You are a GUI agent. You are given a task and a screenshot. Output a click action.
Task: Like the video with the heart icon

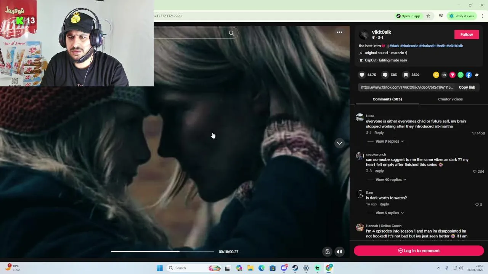tap(362, 75)
